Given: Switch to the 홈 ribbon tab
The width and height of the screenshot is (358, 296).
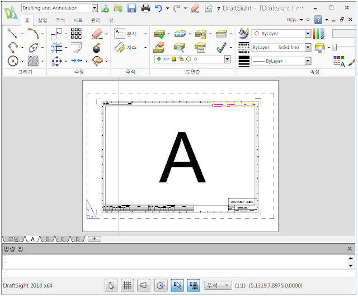Looking at the screenshot, I should click(x=27, y=20).
